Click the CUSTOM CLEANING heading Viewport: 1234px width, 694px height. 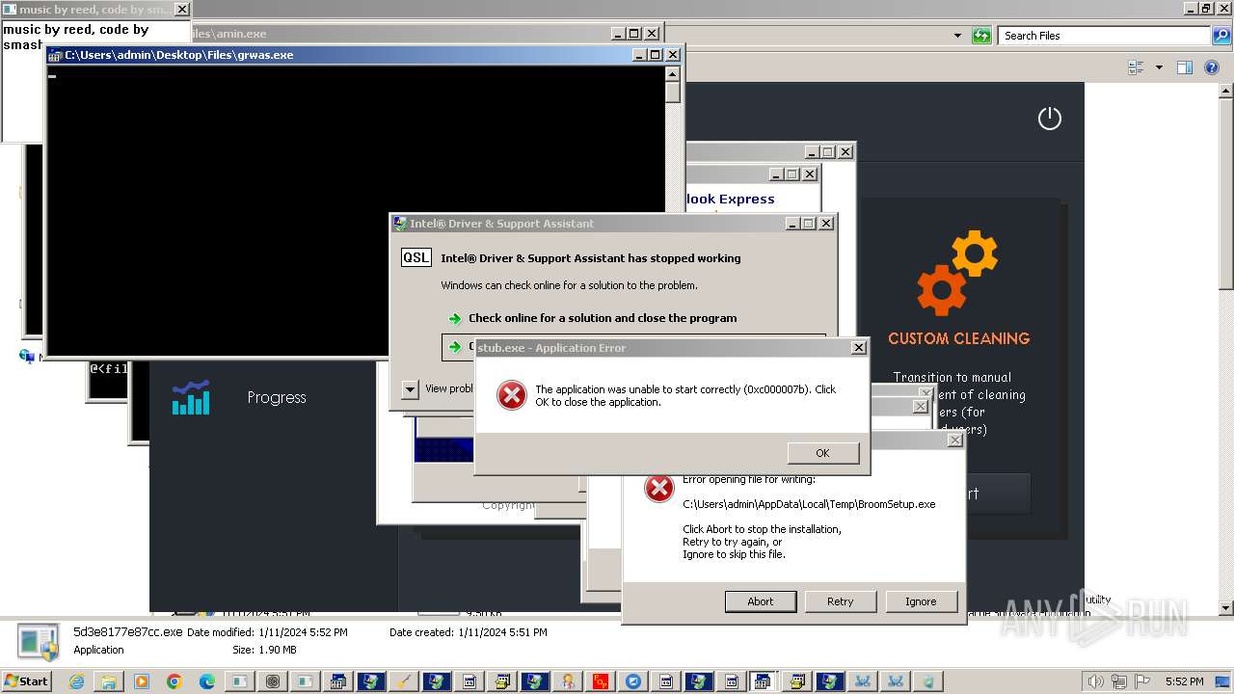pyautogui.click(x=958, y=338)
